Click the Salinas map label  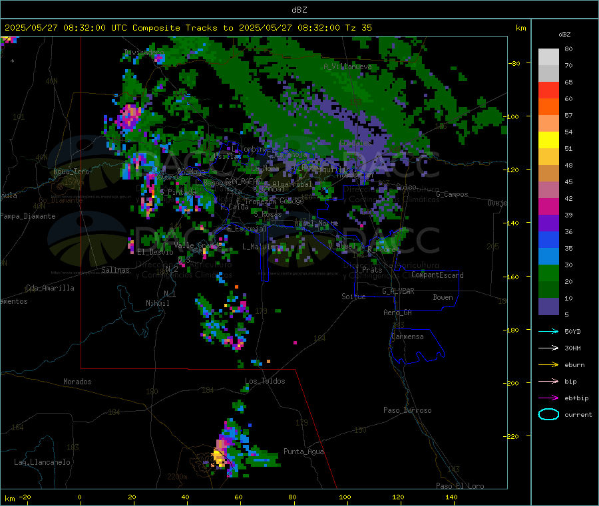[115, 270]
